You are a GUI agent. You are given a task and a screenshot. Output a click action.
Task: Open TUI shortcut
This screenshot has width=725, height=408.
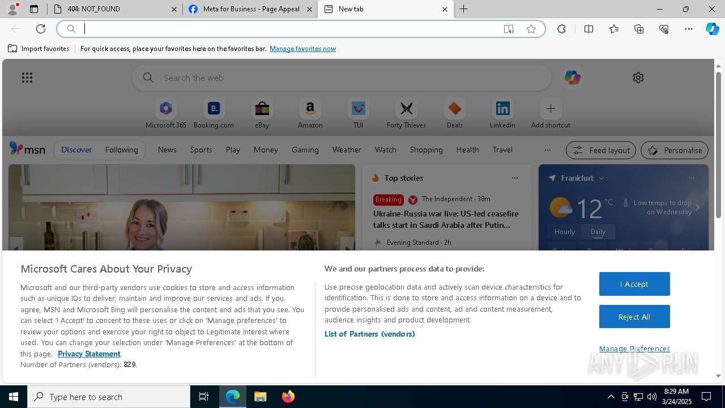click(358, 114)
